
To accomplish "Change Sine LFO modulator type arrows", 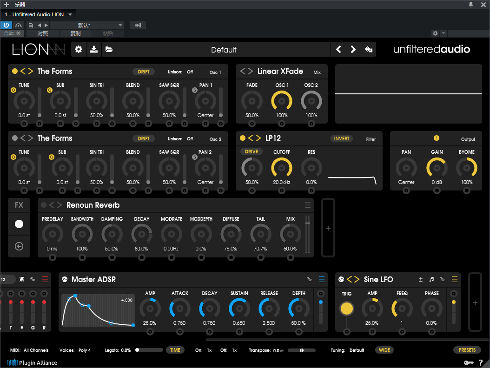I will [353, 279].
